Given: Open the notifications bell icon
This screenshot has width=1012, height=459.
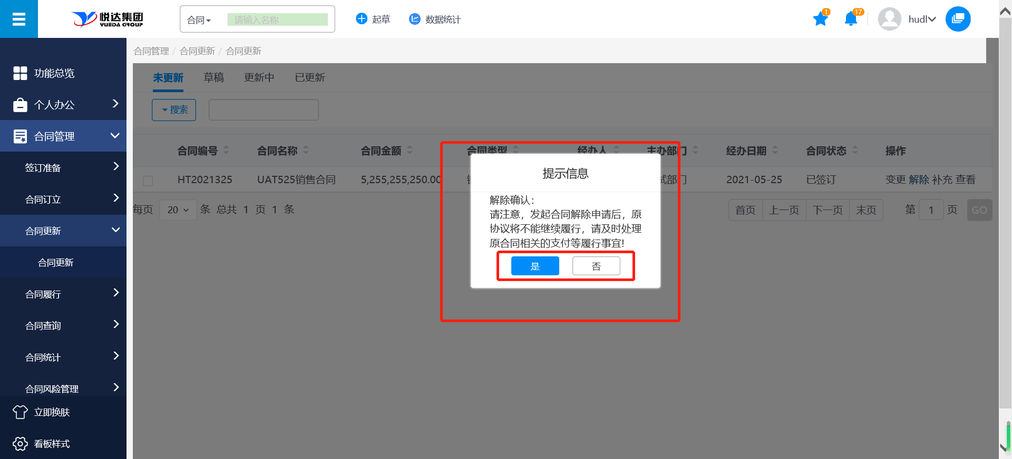Looking at the screenshot, I should click(x=851, y=19).
